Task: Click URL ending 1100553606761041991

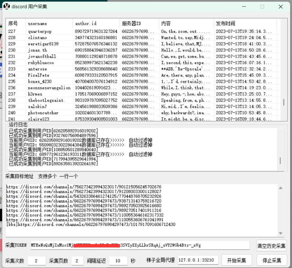Action: pos(85,220)
